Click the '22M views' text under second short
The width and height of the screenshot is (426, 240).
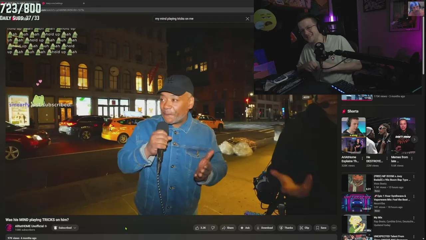[x=372, y=166]
